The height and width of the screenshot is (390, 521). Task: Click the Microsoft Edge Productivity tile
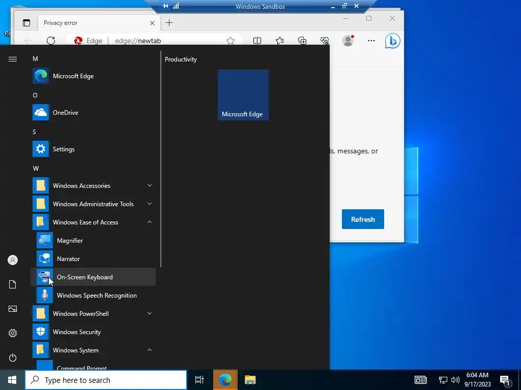[243, 95]
